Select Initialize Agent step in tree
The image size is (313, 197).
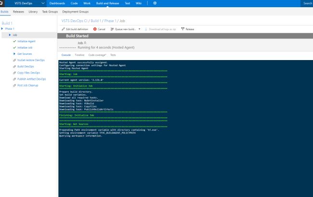click(26, 41)
